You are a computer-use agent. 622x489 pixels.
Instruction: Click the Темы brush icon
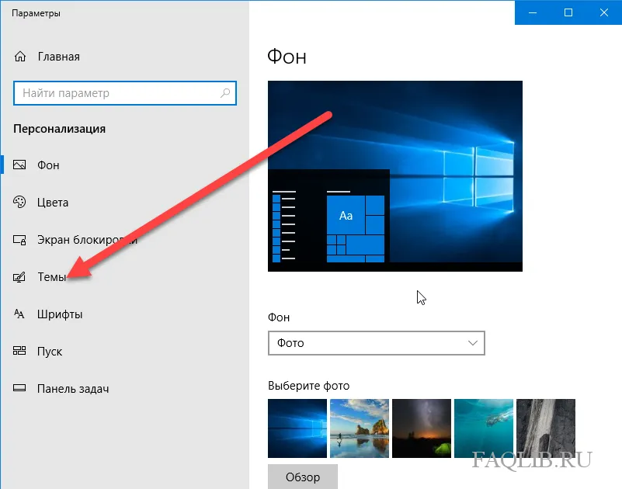coord(19,277)
